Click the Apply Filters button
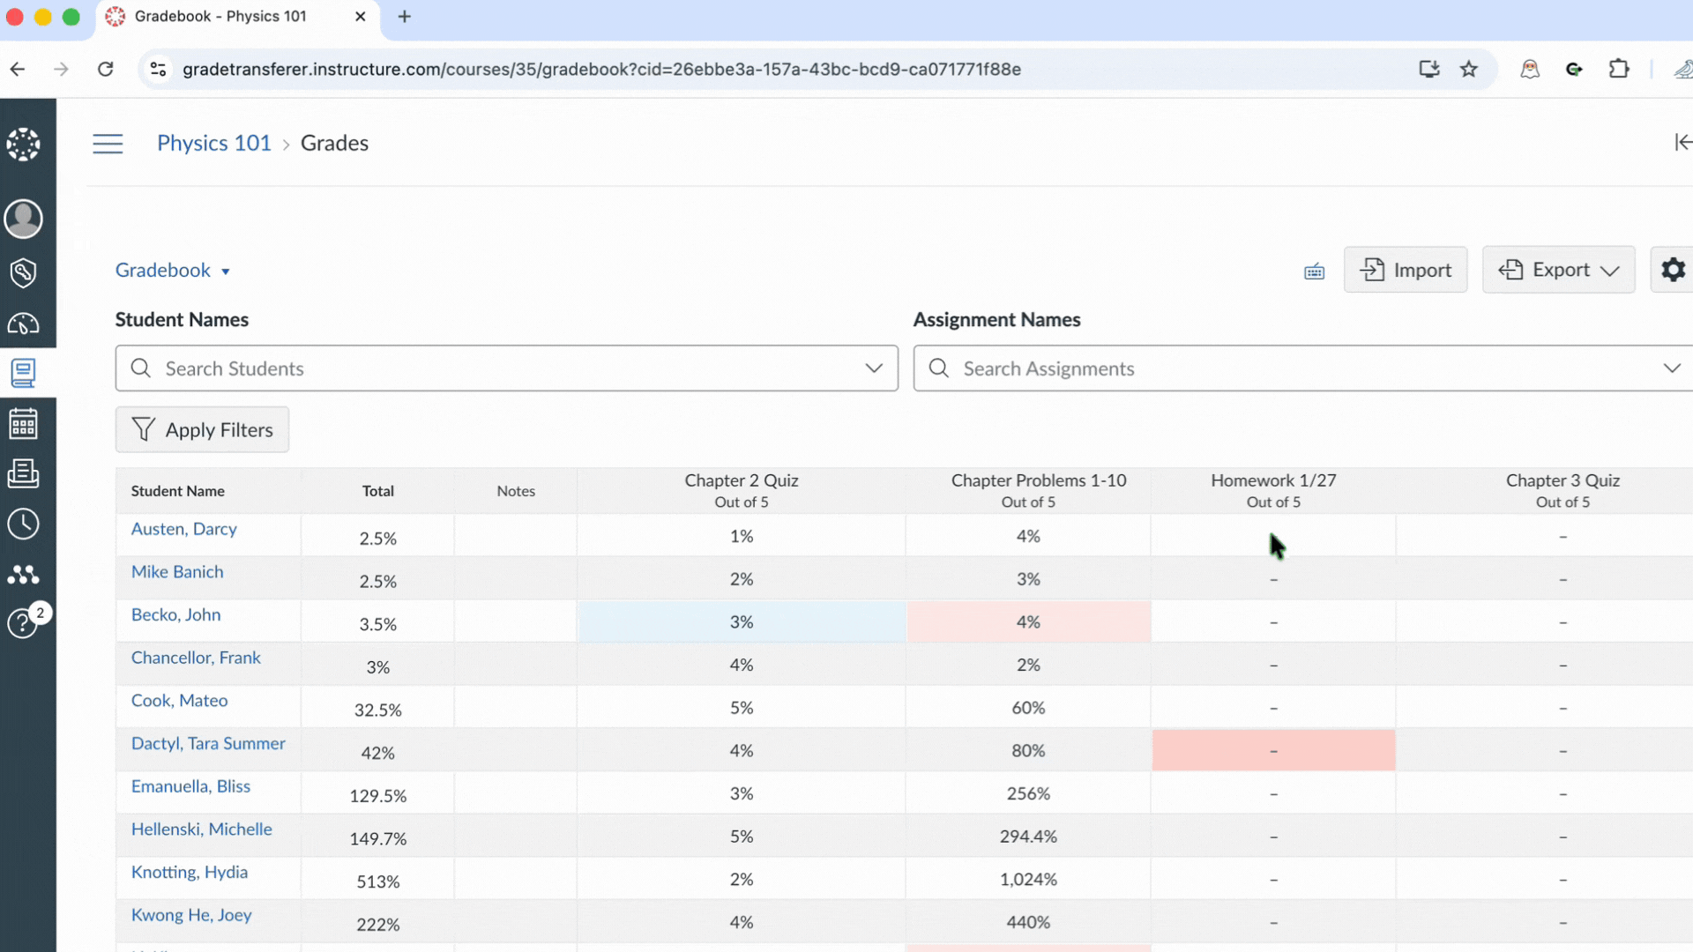 [x=202, y=429]
